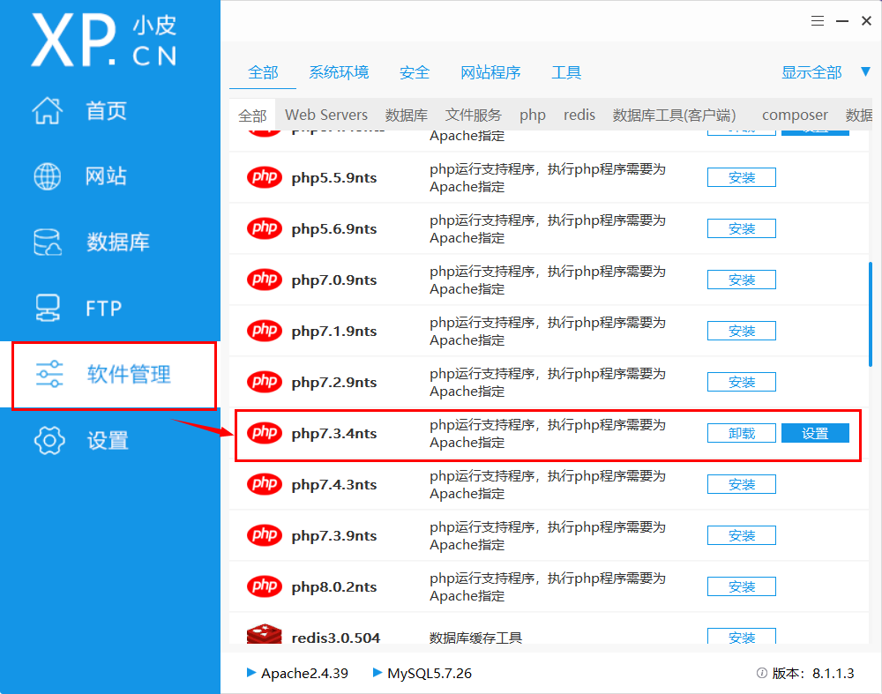Open the 网站 sidebar item
This screenshot has height=694, width=882.
point(110,176)
